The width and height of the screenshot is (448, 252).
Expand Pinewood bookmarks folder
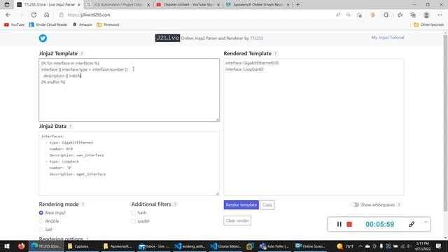108,25
